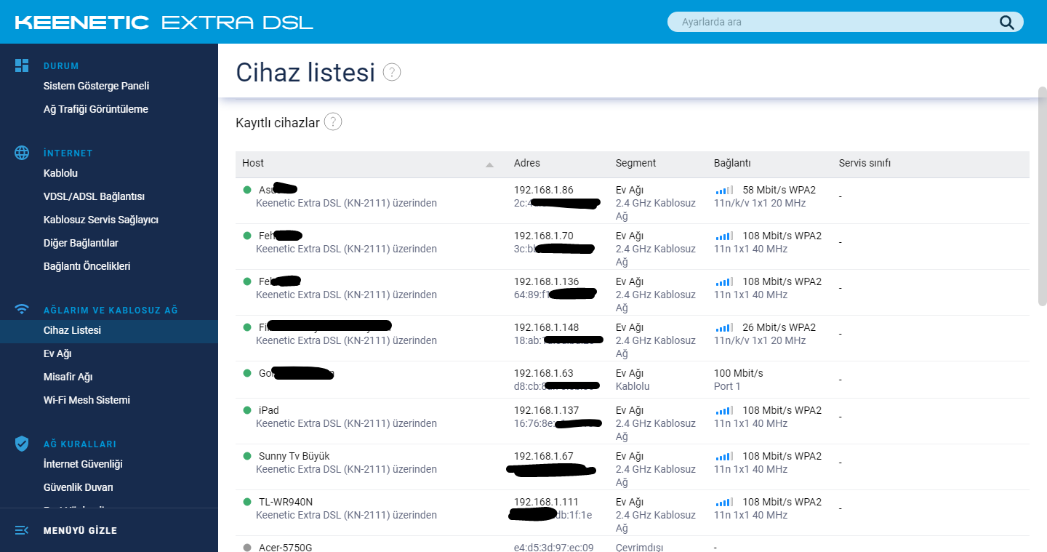Click the 100 Mbit/s connection value
This screenshot has height=552, width=1047.
pyautogui.click(x=739, y=373)
